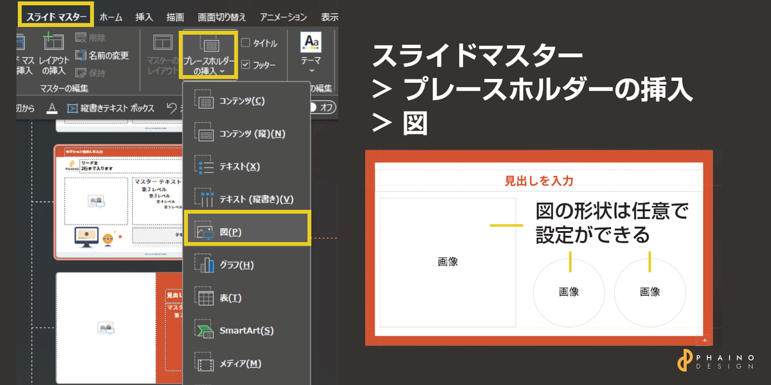Choose グラフ(H) chart placeholder

(x=247, y=264)
